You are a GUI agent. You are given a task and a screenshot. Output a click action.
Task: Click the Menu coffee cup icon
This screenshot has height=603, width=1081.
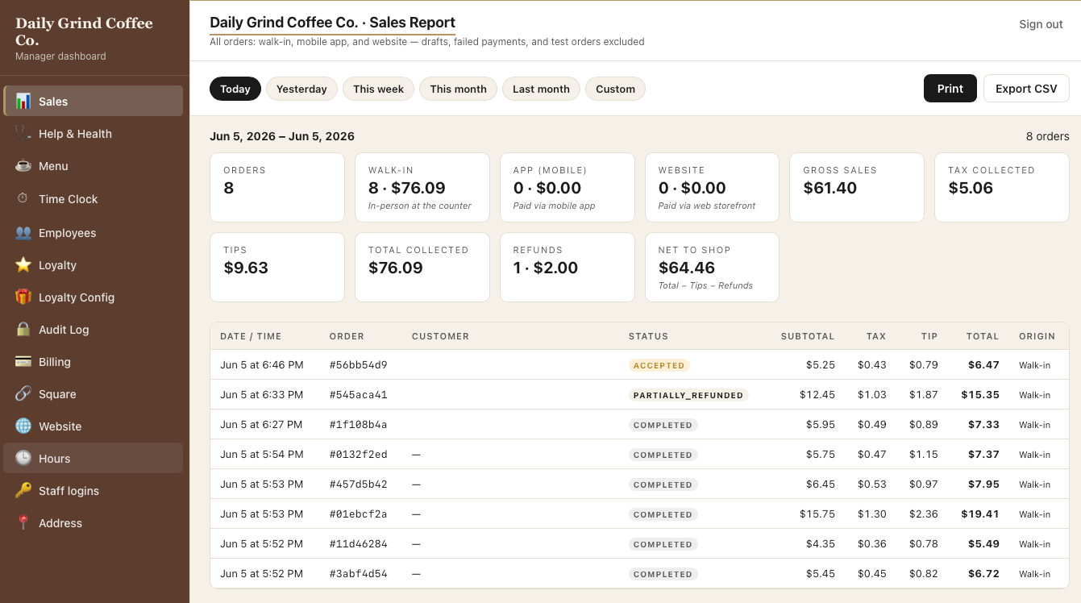23,166
